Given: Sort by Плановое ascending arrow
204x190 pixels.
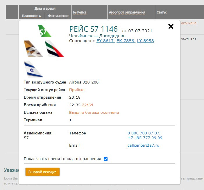Looking at the screenshot, I should [x=40, y=16].
